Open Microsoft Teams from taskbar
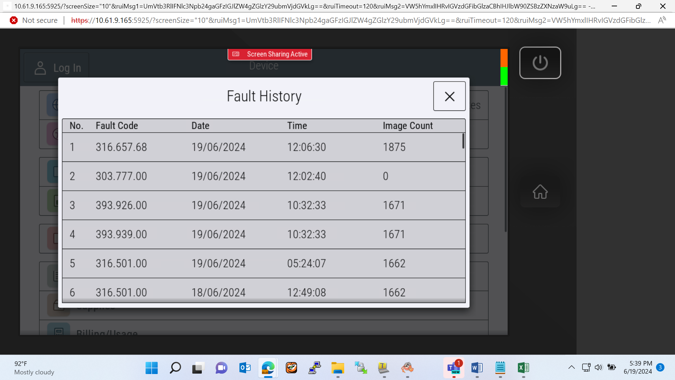The image size is (675, 380). tap(454, 368)
